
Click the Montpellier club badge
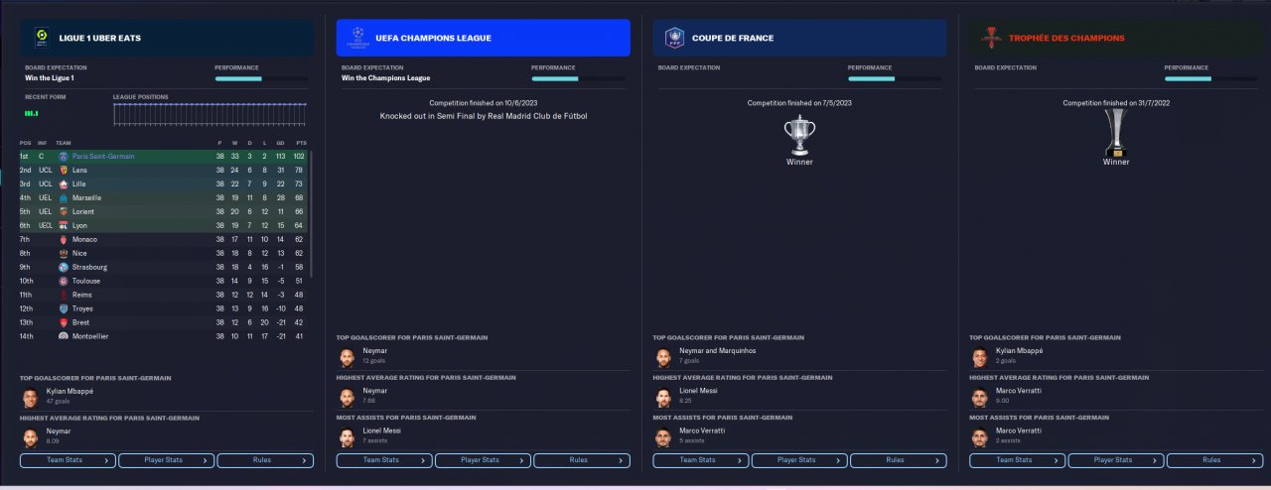(64, 336)
